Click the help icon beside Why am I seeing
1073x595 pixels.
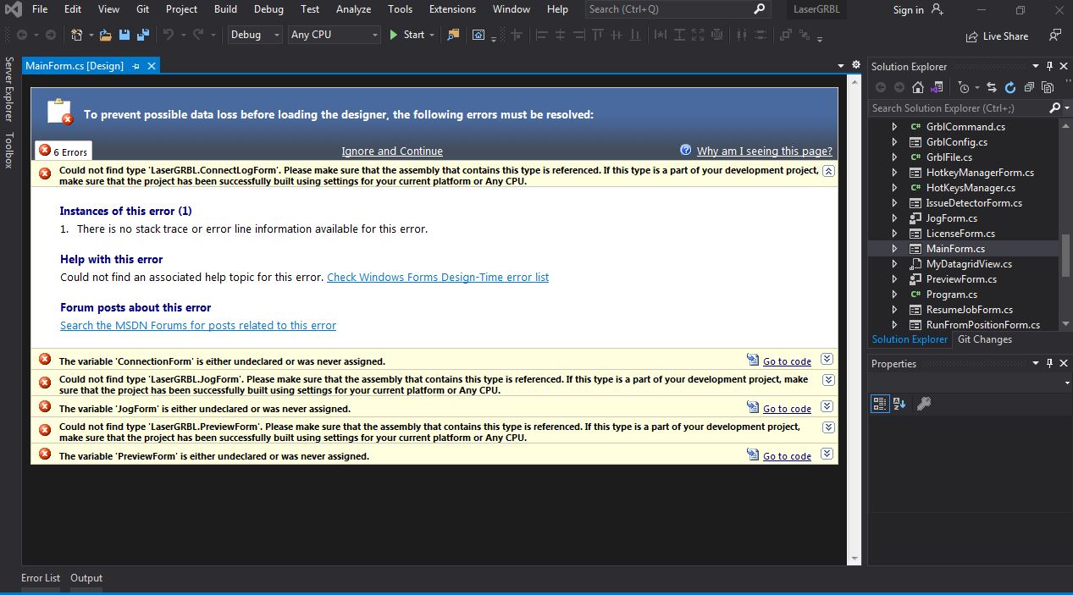686,150
